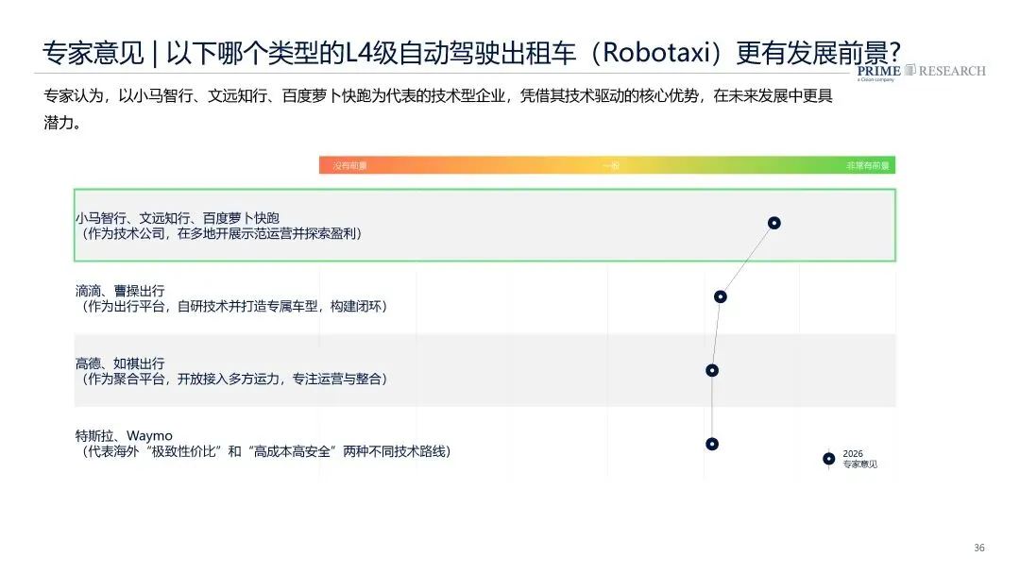1020x574 pixels.
Task: Click the 2026 legend marker dot
Action: [828, 459]
